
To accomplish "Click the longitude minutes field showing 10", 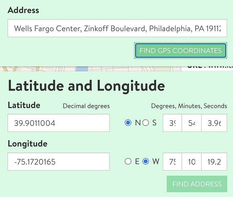I will tap(191, 162).
